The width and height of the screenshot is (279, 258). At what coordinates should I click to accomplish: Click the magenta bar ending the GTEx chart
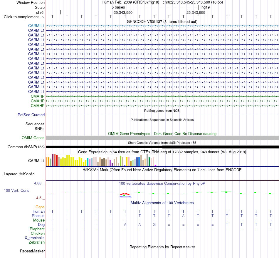pos(156,166)
